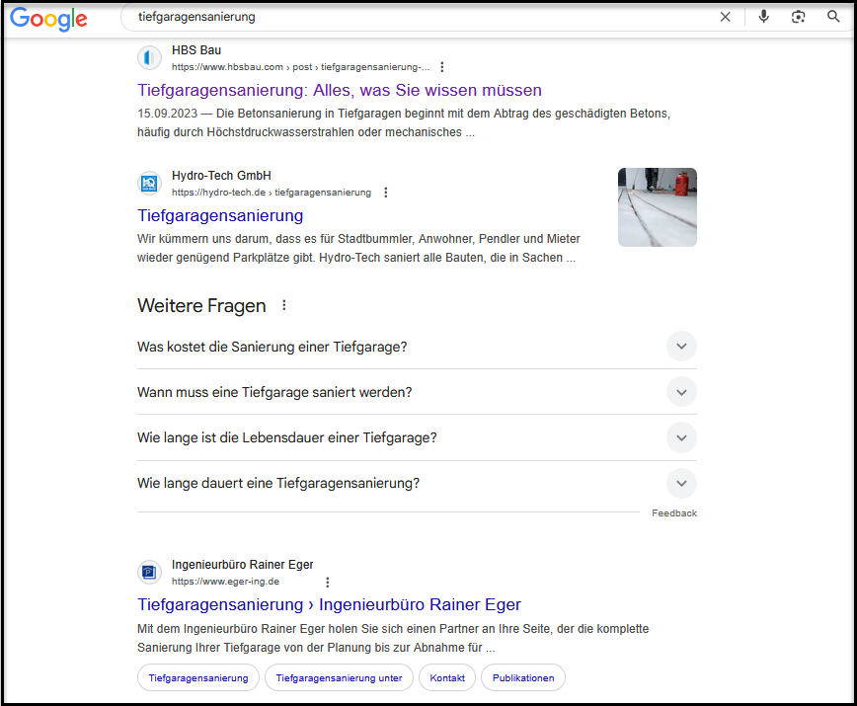The height and width of the screenshot is (706, 857).
Task: Select the 'Tiefgaragensanierung' sitelink chip
Action: (197, 677)
